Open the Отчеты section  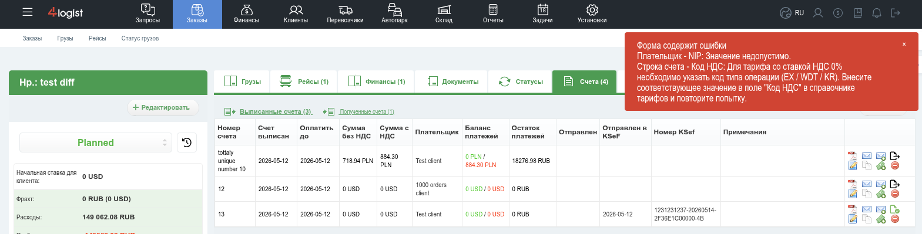(494, 14)
